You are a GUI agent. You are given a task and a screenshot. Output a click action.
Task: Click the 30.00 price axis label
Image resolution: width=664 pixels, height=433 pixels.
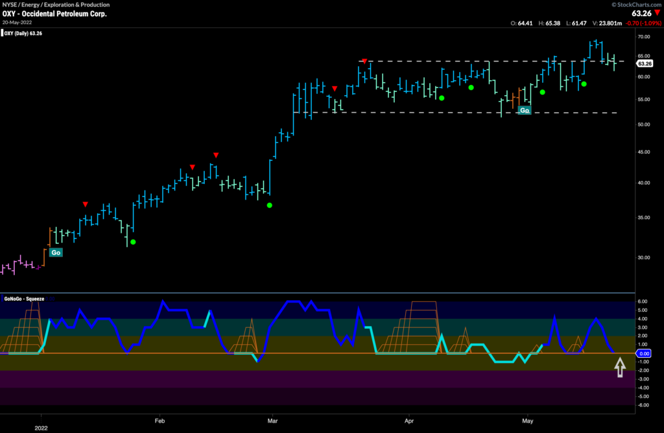(x=644, y=257)
